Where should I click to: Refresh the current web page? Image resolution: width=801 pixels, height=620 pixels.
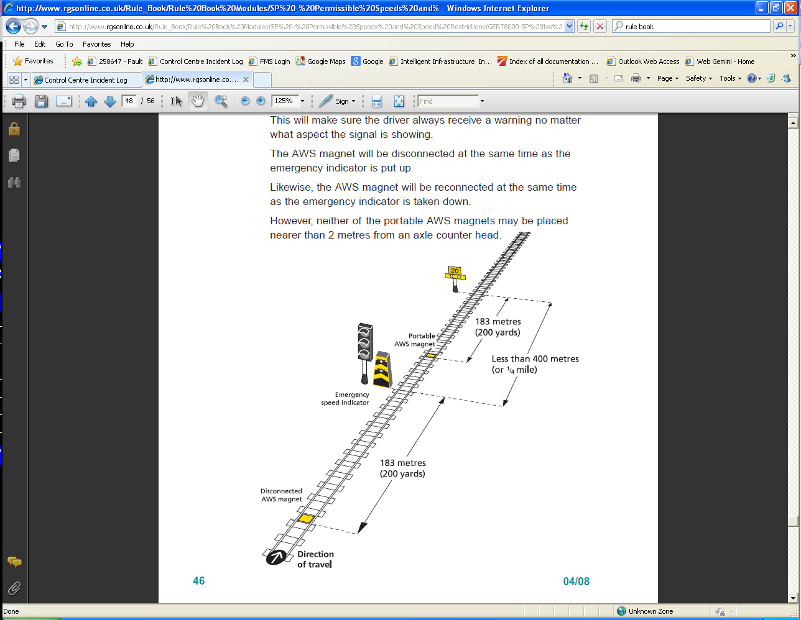click(x=584, y=26)
